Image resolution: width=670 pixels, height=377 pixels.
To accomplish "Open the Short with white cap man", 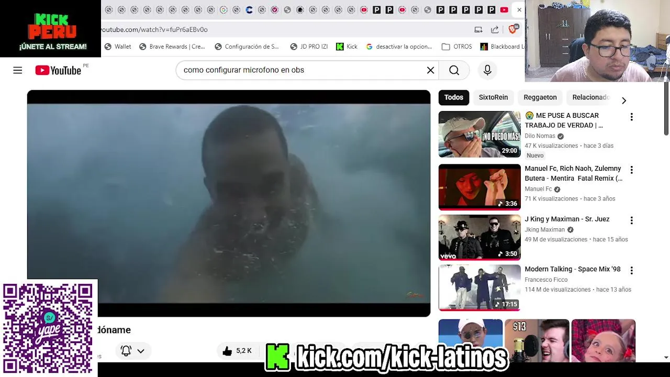I will pyautogui.click(x=471, y=340).
